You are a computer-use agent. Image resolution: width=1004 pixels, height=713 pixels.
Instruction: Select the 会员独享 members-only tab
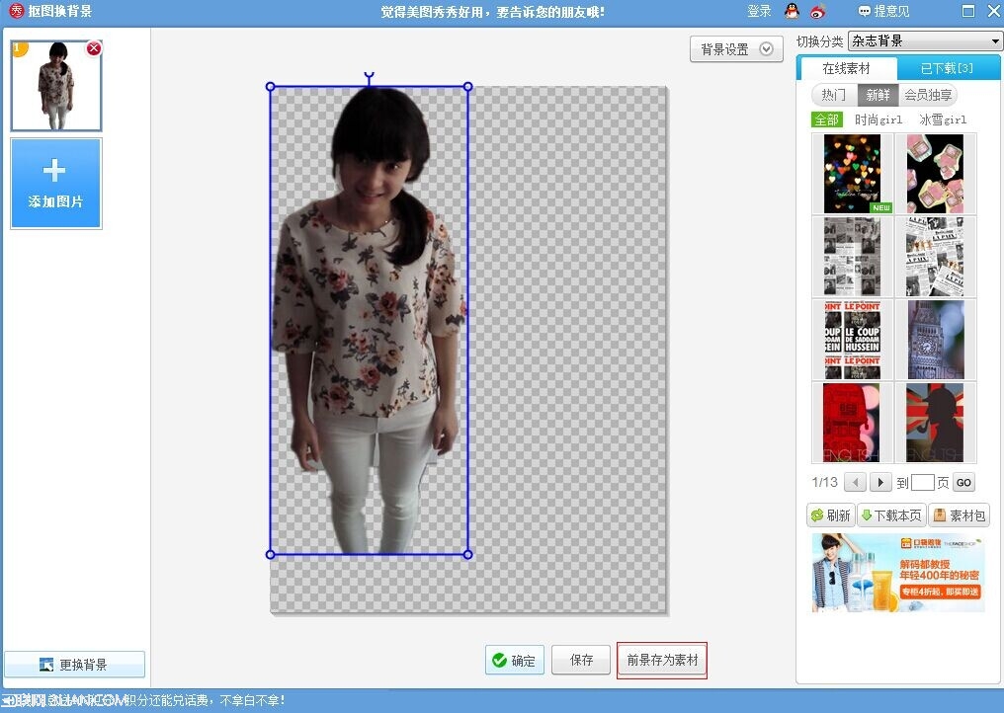928,95
